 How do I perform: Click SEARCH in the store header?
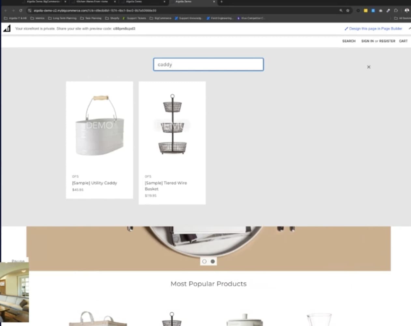349,41
